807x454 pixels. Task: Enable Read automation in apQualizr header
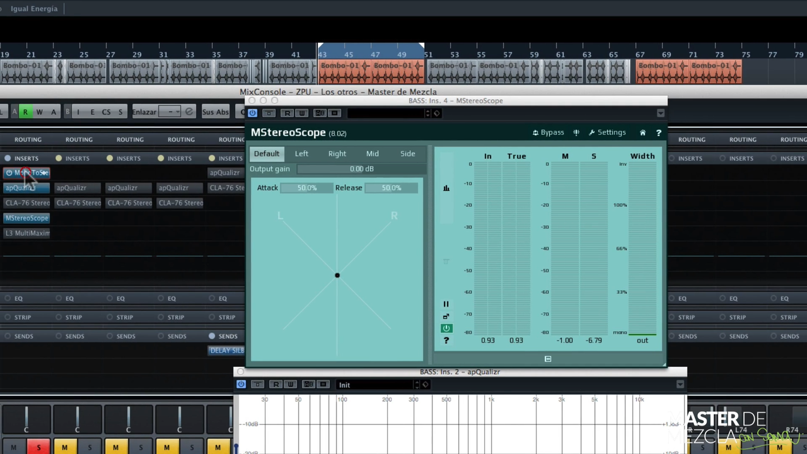click(276, 385)
